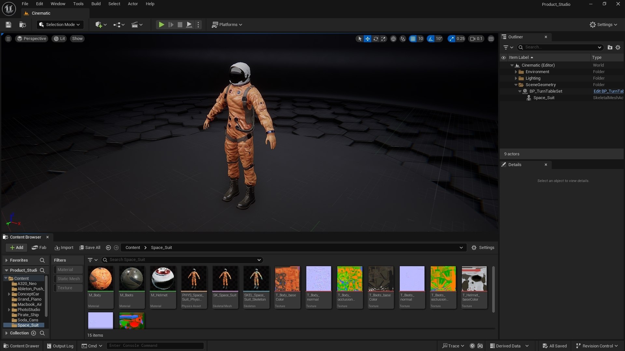Collapse the SceneGeometry folder
The height and width of the screenshot is (351, 625).
(516, 85)
